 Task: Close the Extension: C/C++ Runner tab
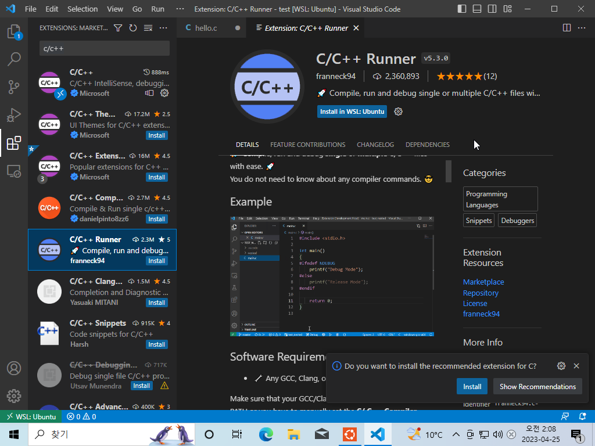point(356,28)
